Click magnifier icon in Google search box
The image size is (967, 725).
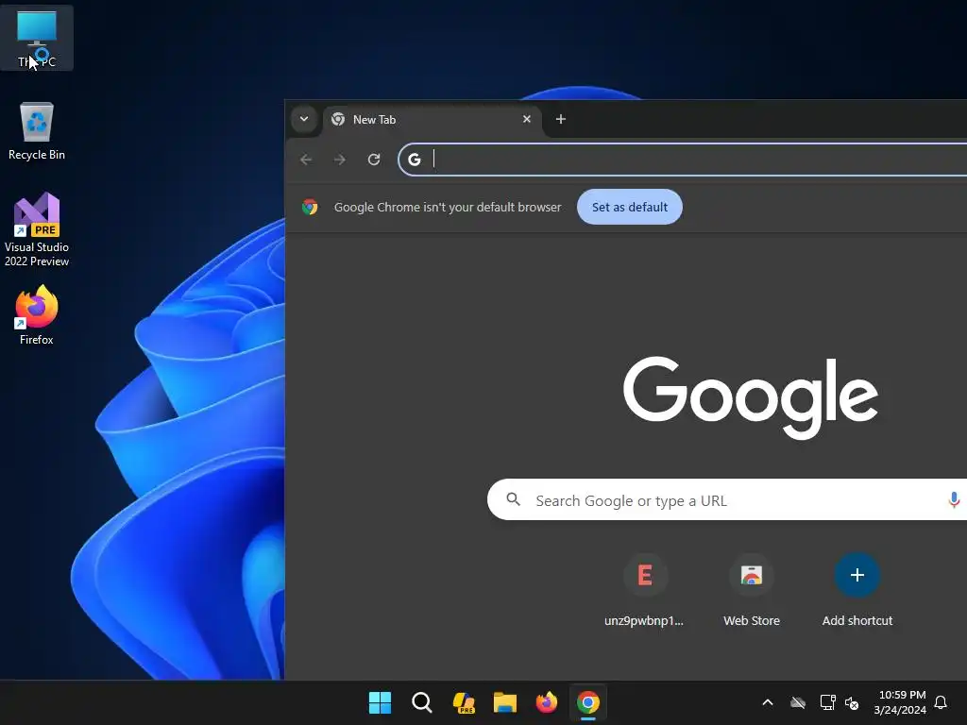(513, 499)
